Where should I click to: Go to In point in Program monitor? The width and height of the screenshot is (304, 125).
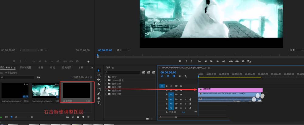[x=199, y=61]
